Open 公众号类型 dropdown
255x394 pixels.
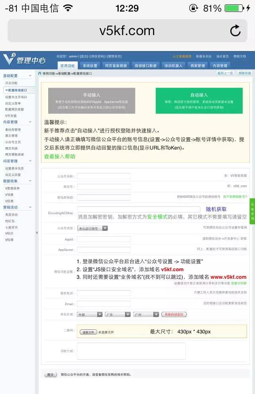point(92,229)
